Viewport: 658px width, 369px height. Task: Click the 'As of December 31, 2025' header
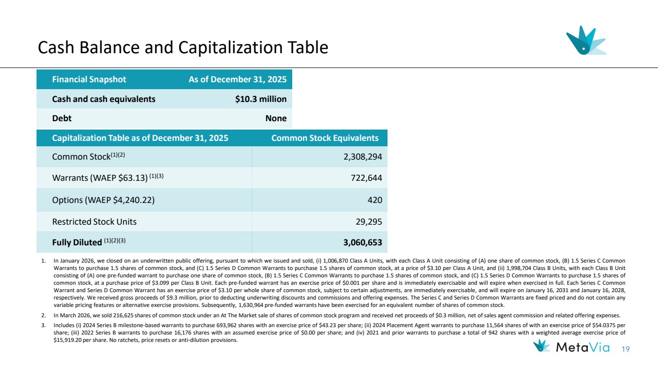(237, 79)
